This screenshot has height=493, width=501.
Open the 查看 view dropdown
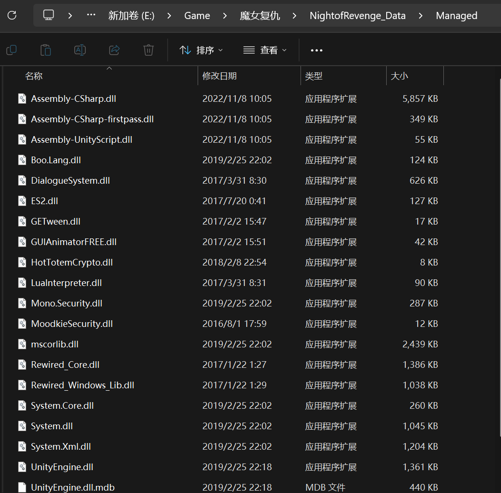click(265, 50)
